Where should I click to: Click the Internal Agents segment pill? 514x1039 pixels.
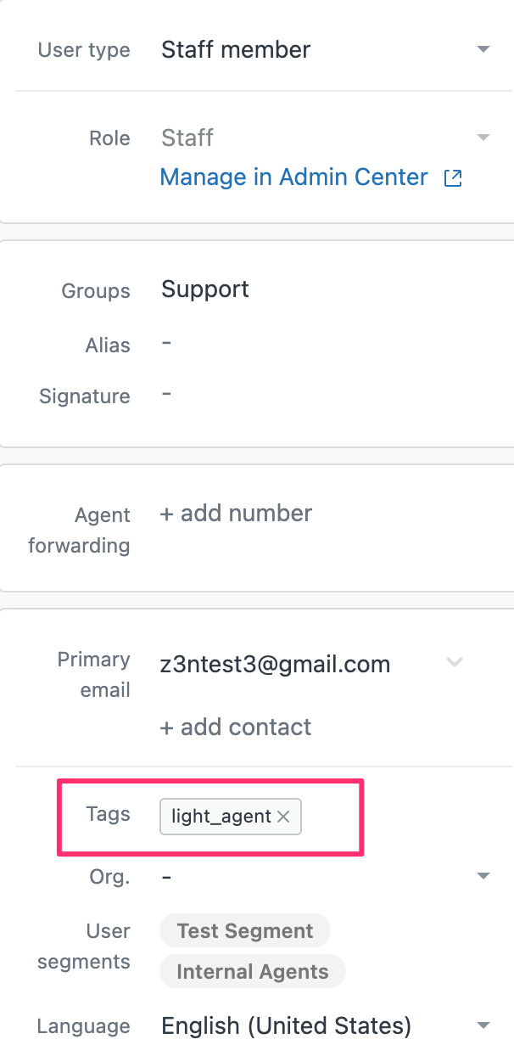click(x=252, y=972)
